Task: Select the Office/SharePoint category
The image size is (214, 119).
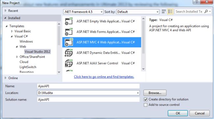Action: tap(32, 57)
